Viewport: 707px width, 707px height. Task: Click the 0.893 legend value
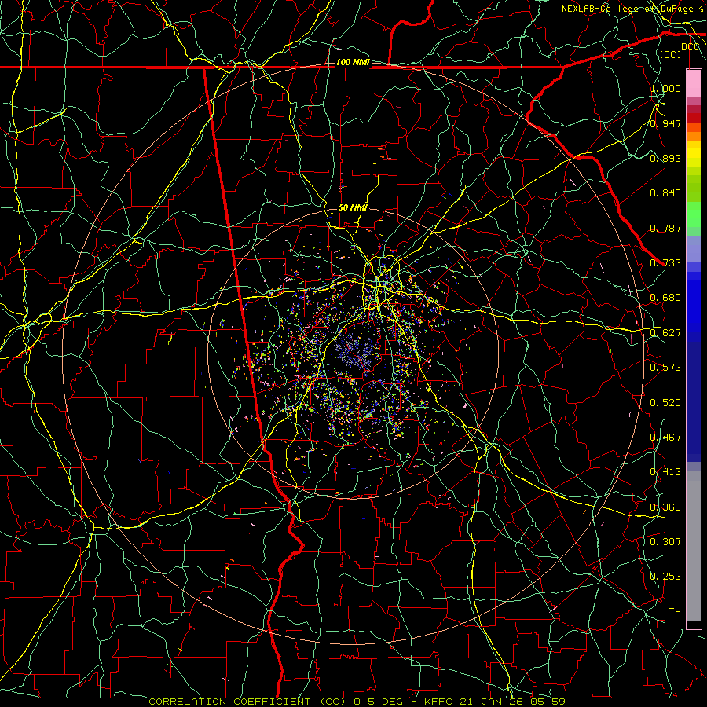(665, 158)
